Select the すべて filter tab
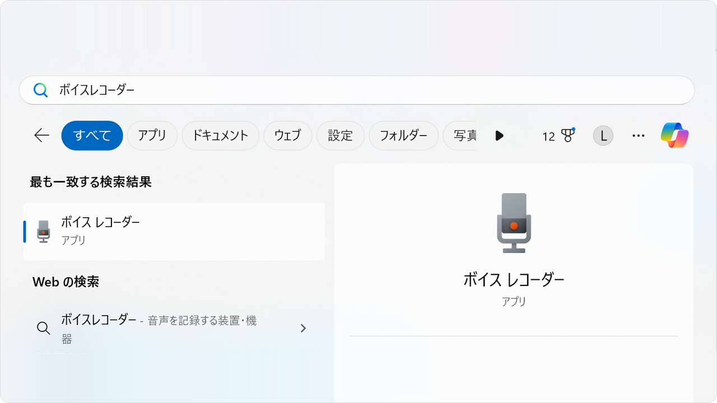717x403 pixels. click(92, 135)
